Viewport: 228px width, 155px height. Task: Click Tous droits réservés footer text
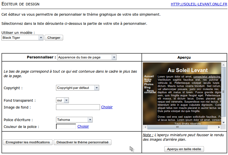(x=188, y=124)
